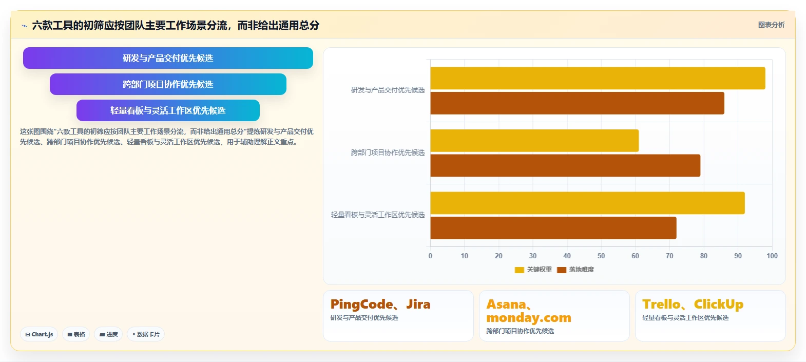The height and width of the screenshot is (362, 806).
Task: Click the brown bar for 研发与产品交付优先候选
Action: [577, 103]
